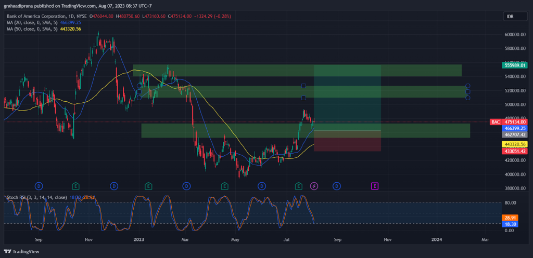Click the D dividend marker right of Nov 2022
Image resolution: width=533 pixels, height=258 pixels.
coord(114,186)
